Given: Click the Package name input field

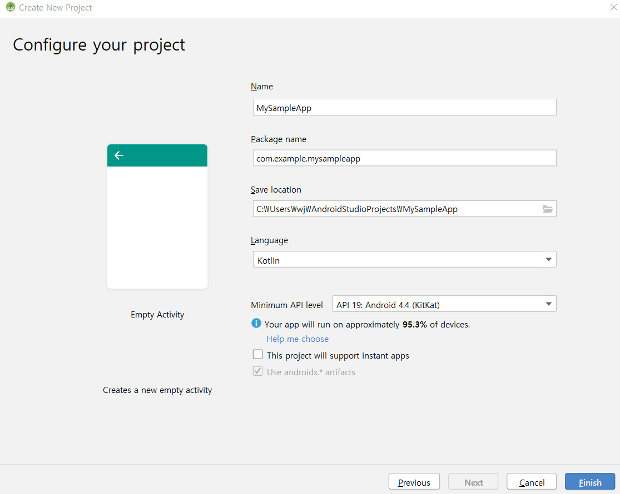Looking at the screenshot, I should point(404,158).
